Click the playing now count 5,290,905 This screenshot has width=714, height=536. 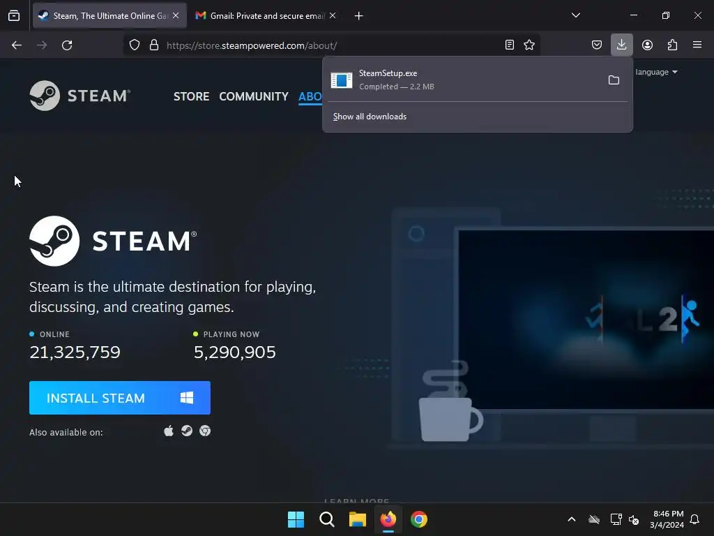[235, 352]
